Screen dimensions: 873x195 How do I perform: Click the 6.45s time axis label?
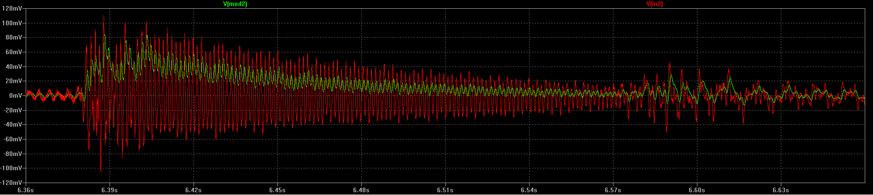point(277,190)
